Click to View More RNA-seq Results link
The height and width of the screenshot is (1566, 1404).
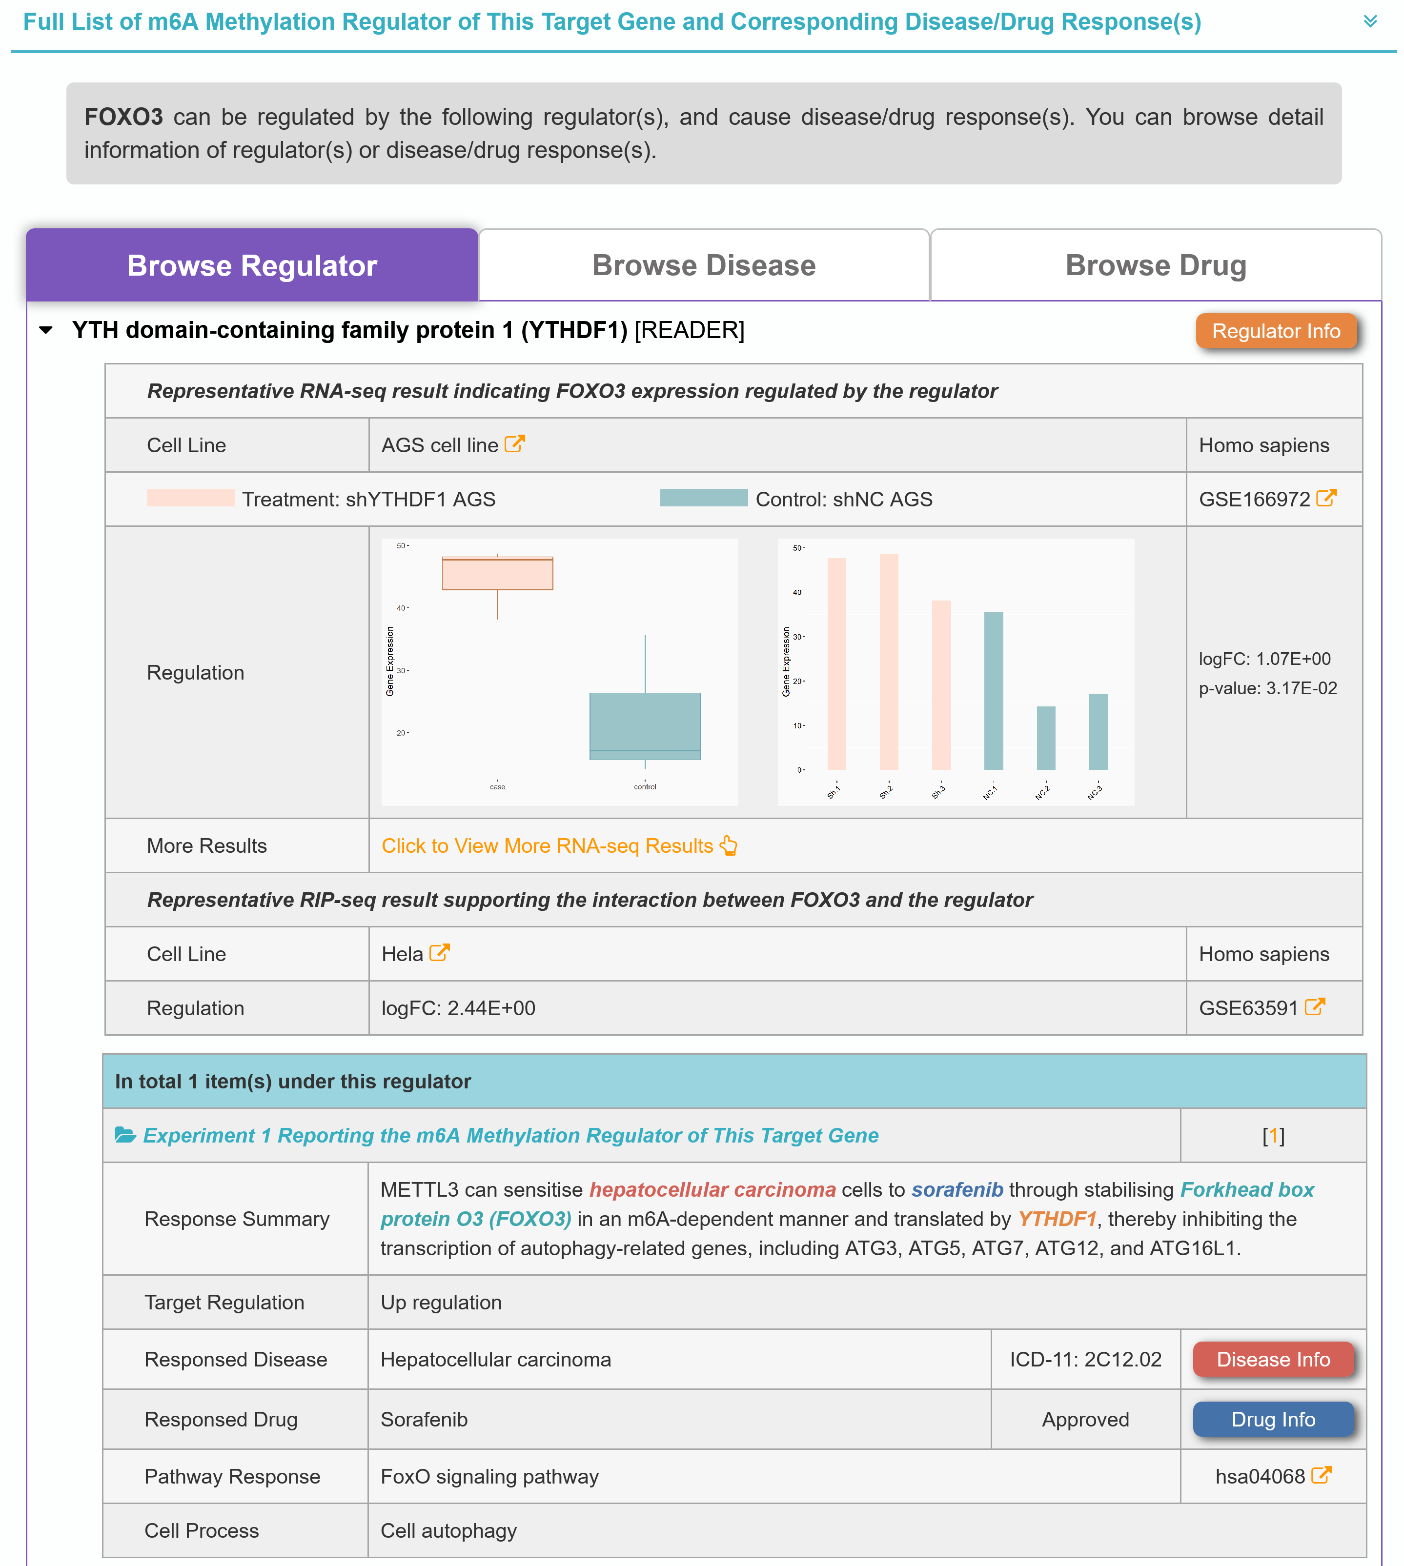547,846
